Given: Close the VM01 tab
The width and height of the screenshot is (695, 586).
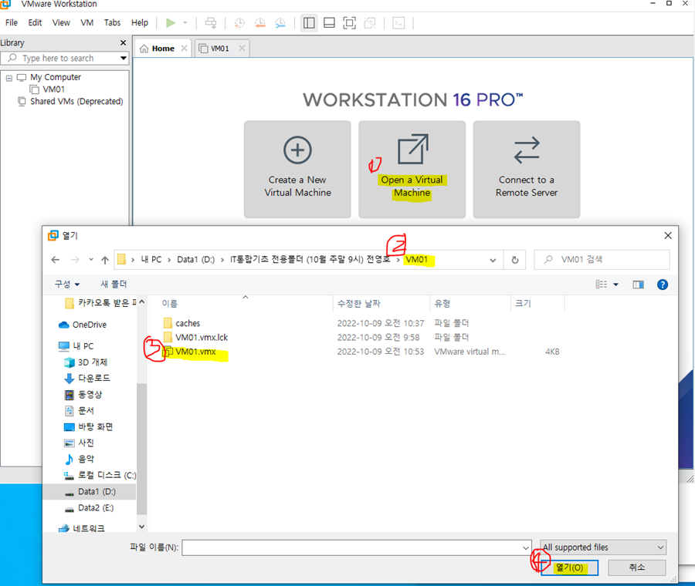Looking at the screenshot, I should (x=242, y=49).
